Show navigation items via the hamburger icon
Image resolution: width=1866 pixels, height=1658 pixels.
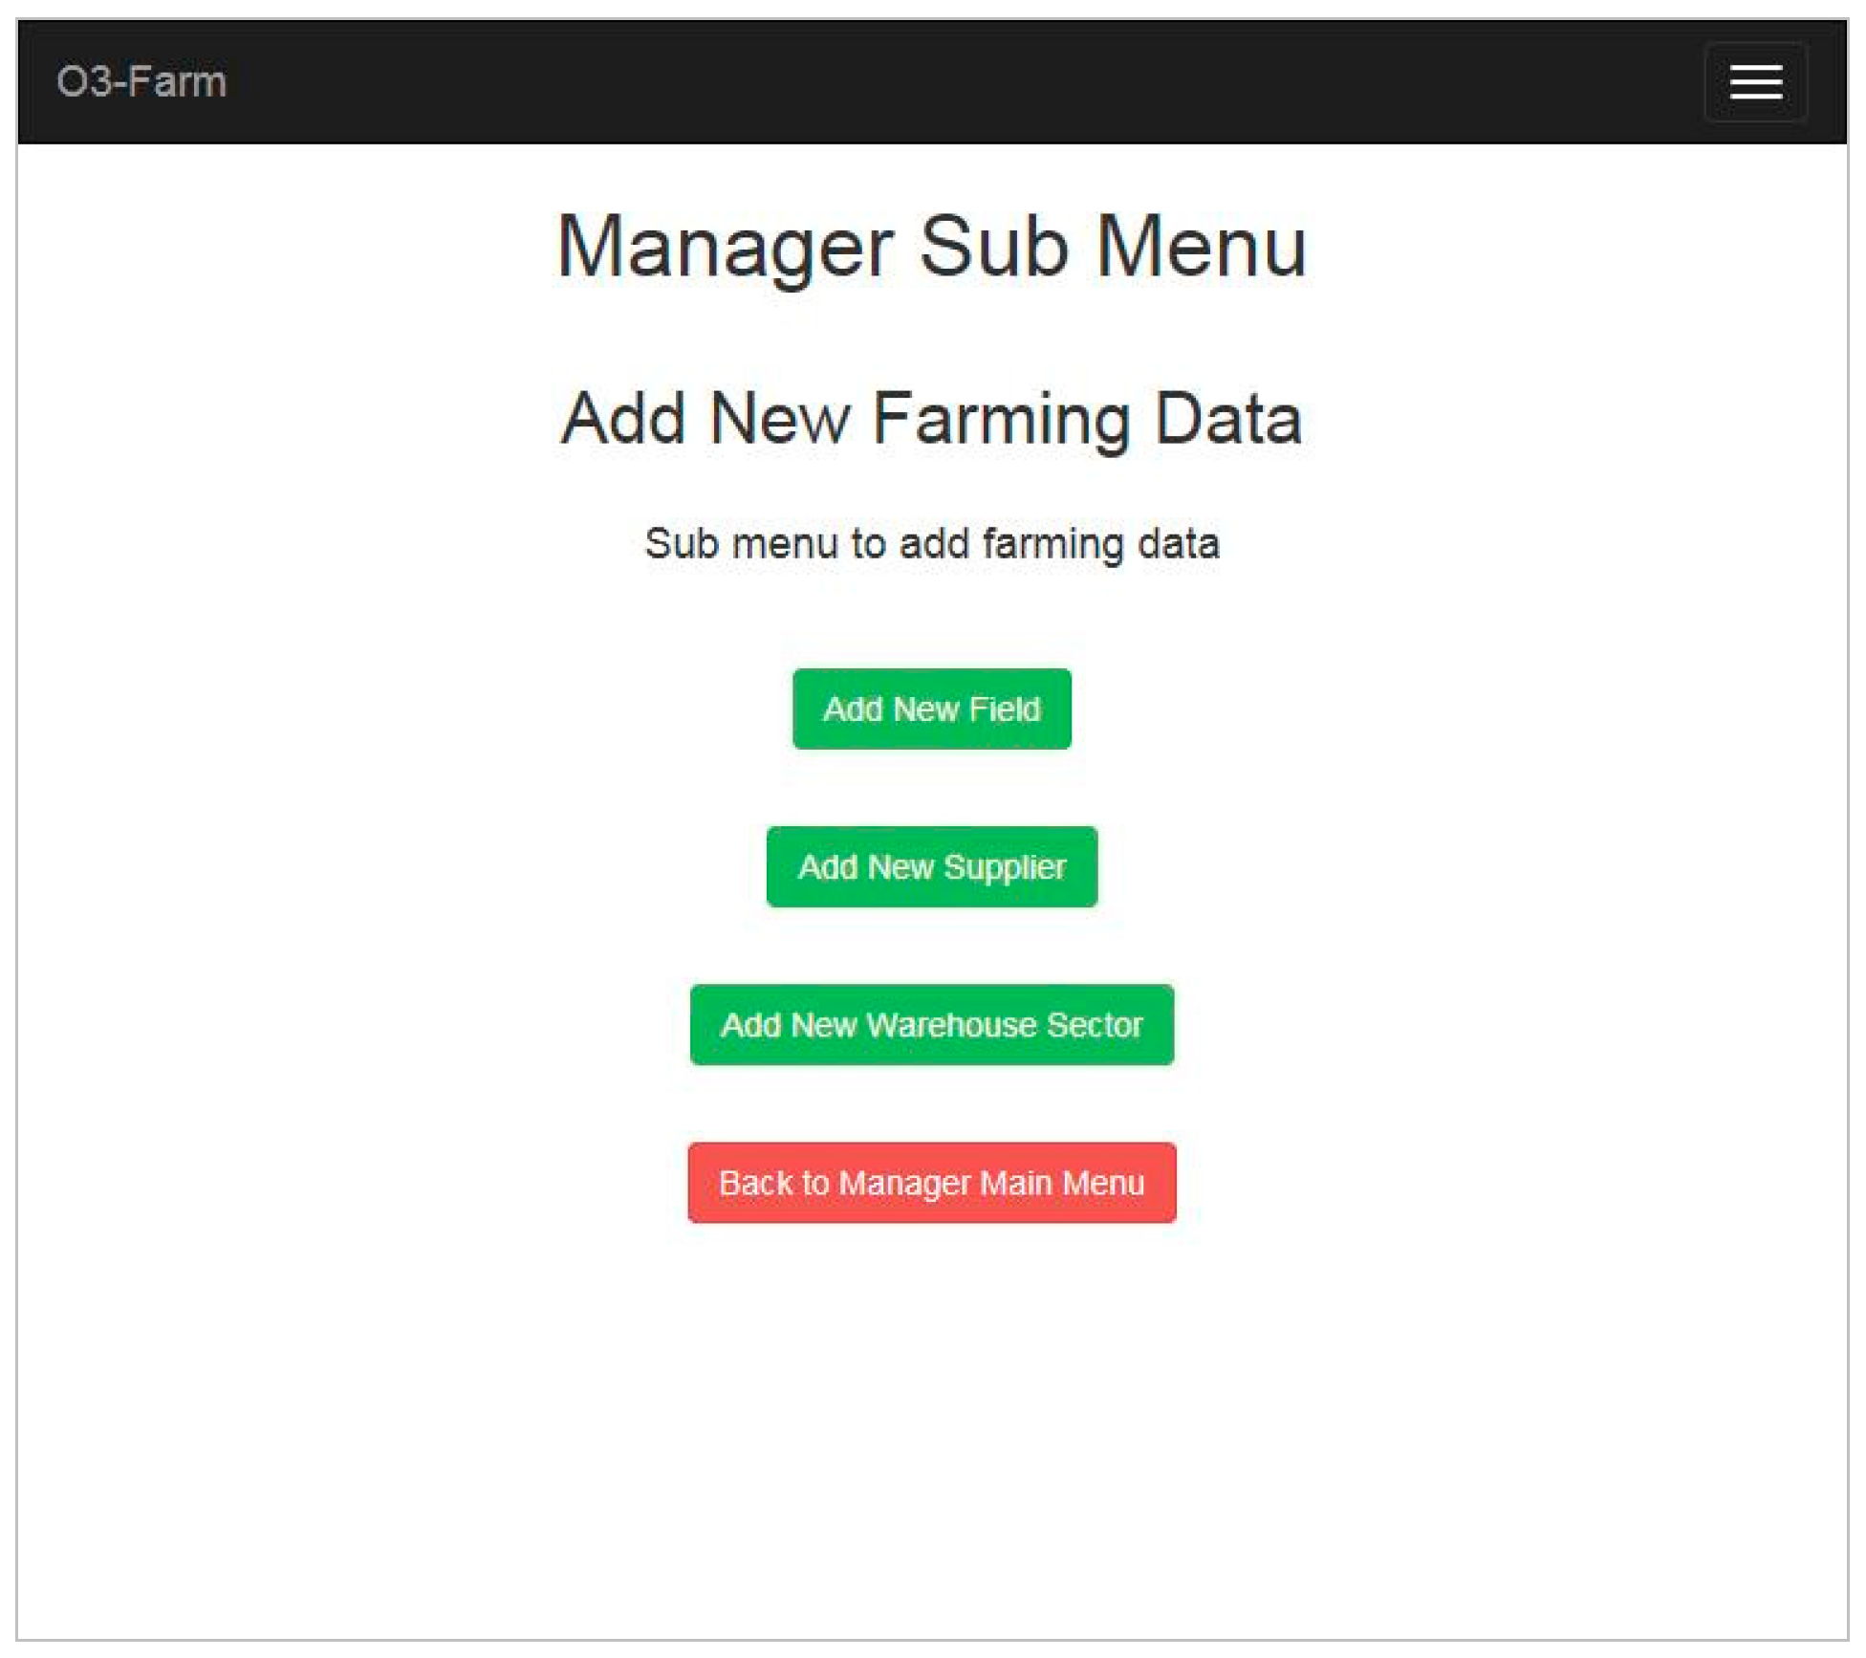click(x=1755, y=81)
